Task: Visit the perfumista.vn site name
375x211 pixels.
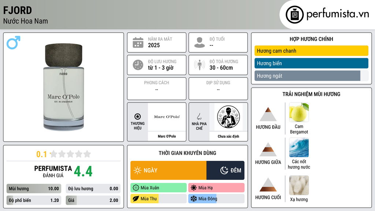Action: [338, 14]
